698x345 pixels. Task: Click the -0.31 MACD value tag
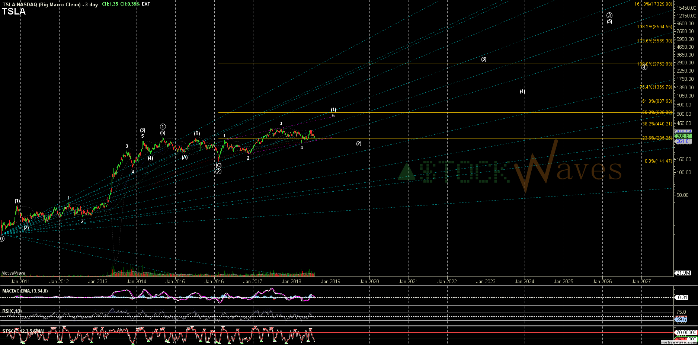point(682,298)
